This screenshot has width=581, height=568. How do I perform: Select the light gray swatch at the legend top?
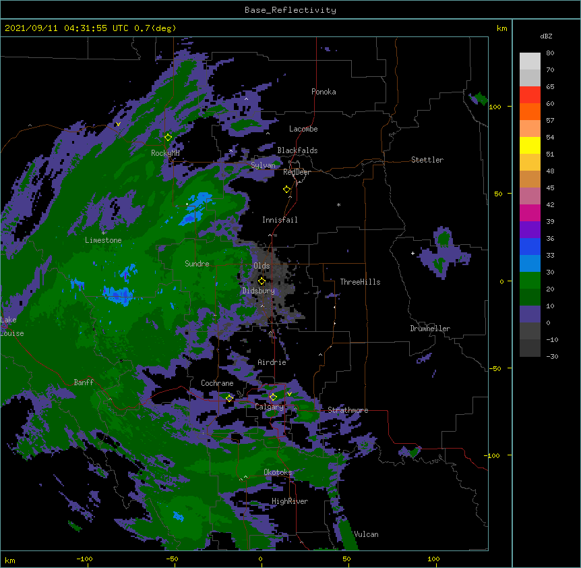pyautogui.click(x=530, y=61)
